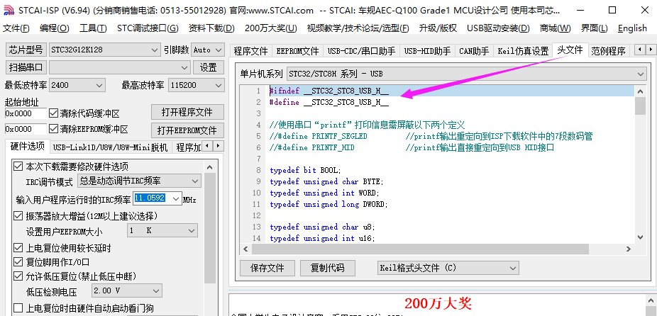
Task: Switch to Keil仿真设置 tab
Action: point(523,51)
